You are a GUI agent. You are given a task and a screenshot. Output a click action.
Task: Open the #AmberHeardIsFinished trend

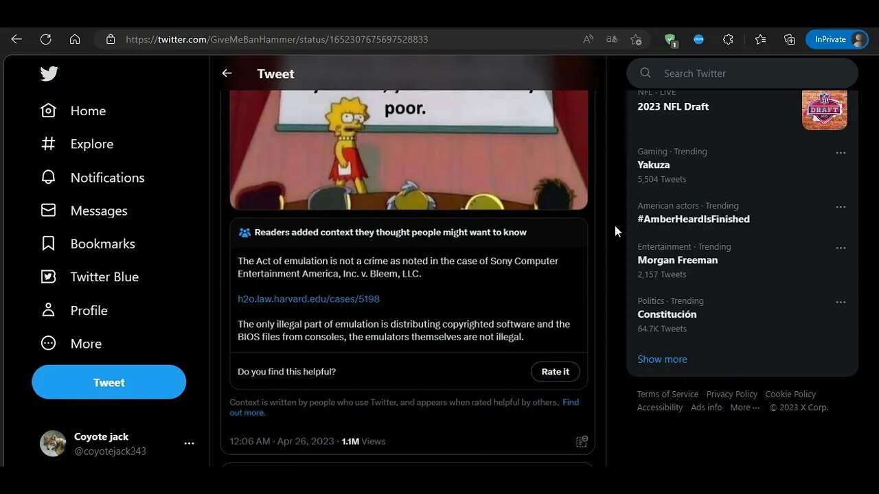[694, 219]
